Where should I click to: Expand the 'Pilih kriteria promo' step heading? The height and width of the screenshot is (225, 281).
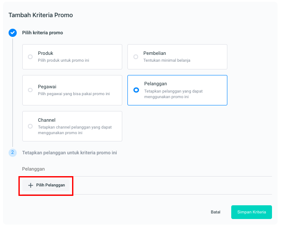tap(42, 33)
